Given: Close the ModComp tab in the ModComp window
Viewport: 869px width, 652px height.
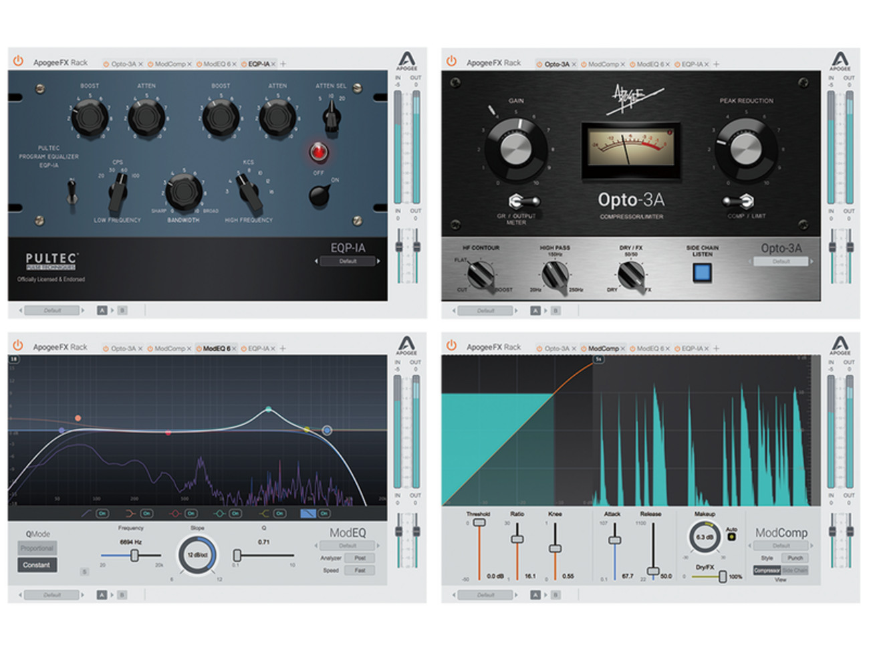Looking at the screenshot, I should click(623, 348).
